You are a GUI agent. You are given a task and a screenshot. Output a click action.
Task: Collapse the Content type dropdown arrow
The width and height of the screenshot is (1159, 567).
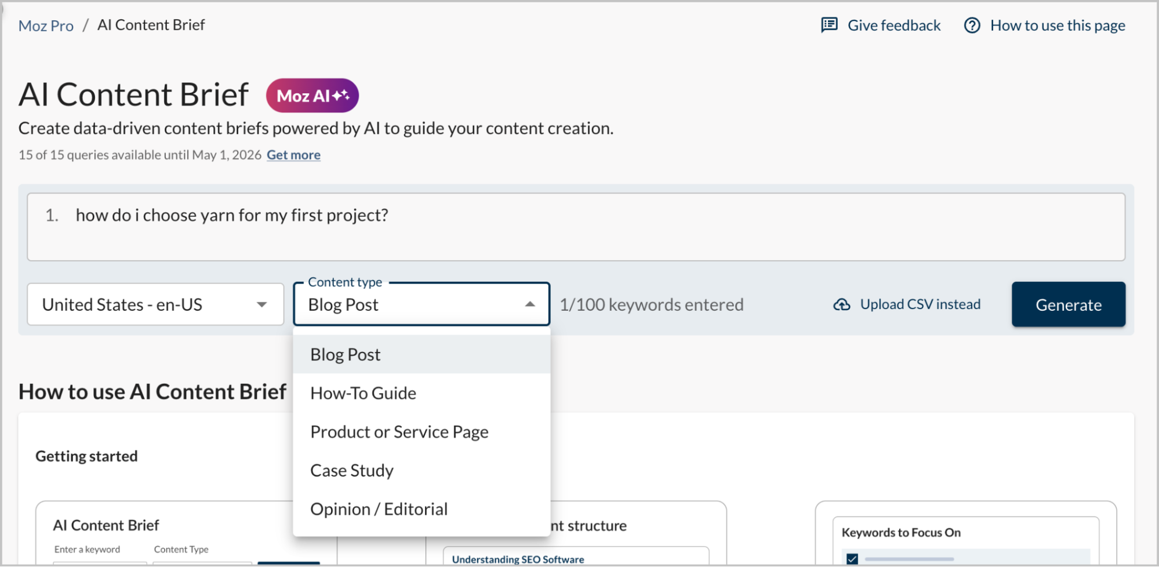(529, 304)
